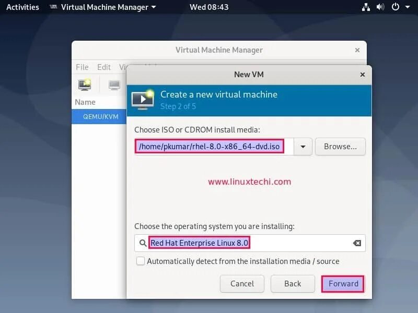
Task: Open the Browse... file chooser
Action: (x=340, y=147)
